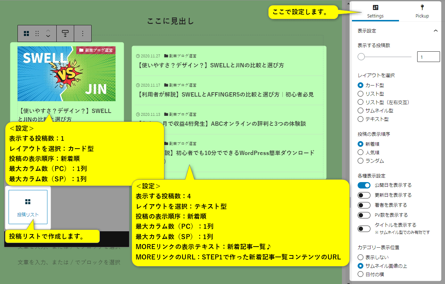Collapse the 表示設定 panel chevron
The width and height of the screenshot is (445, 284).
(x=435, y=31)
